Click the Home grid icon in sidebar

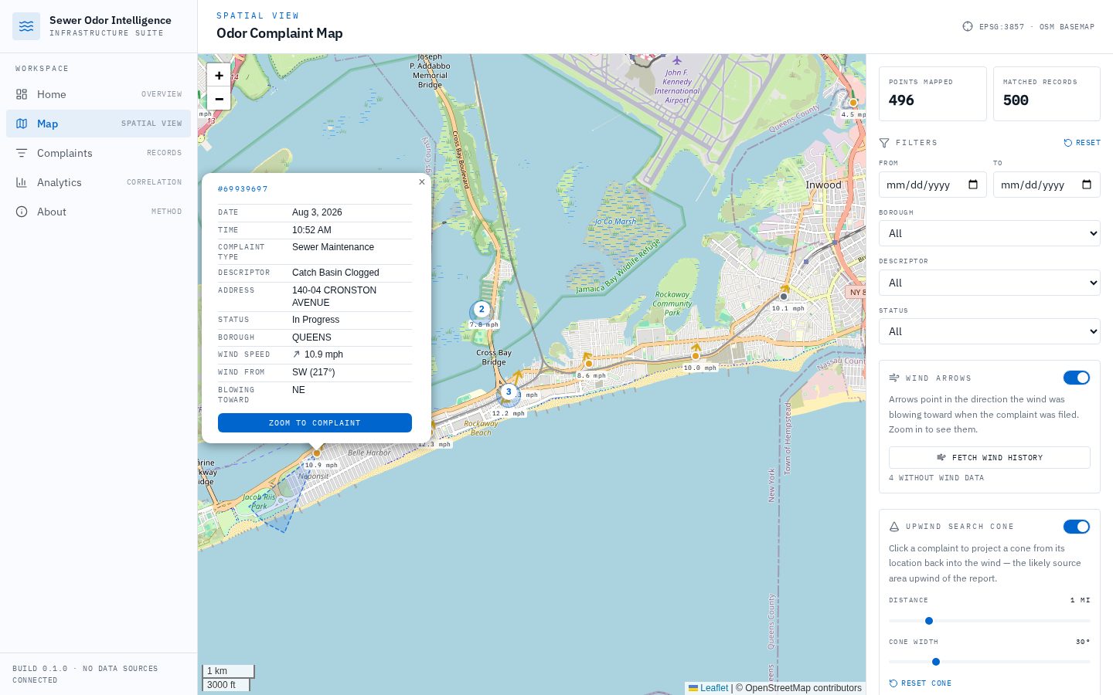coord(22,94)
